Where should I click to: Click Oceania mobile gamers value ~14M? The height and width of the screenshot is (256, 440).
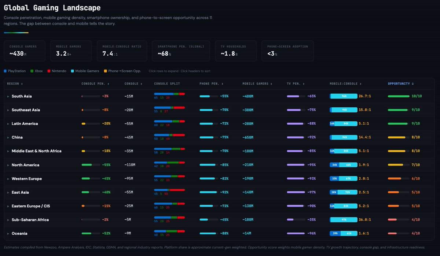(247, 234)
